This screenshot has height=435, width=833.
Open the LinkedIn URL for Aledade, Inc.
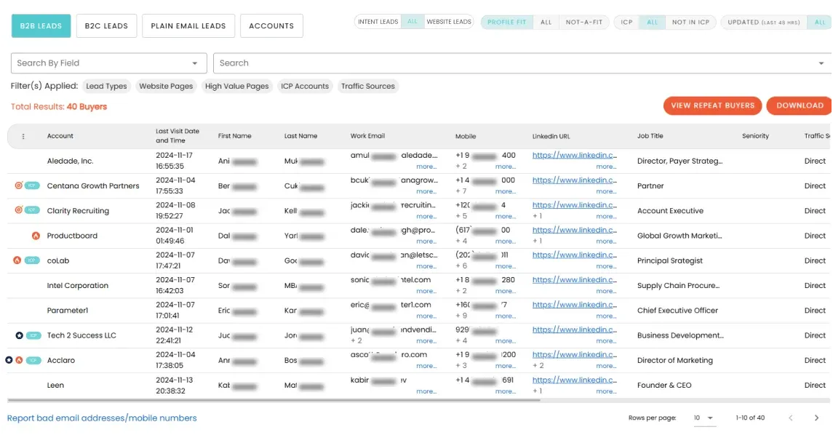click(574, 156)
